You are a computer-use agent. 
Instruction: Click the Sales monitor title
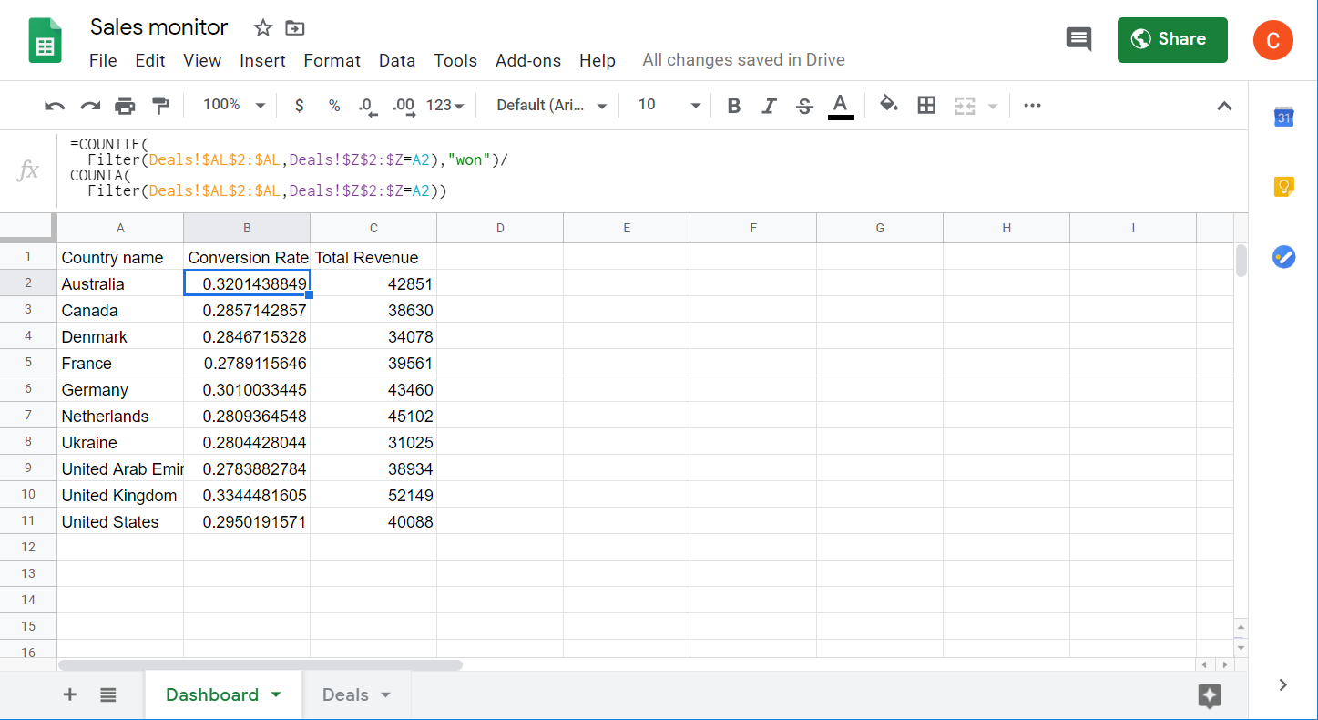(x=159, y=27)
